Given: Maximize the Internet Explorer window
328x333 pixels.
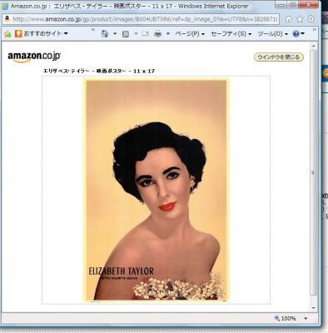Looking at the screenshot, I should click(292, 4).
